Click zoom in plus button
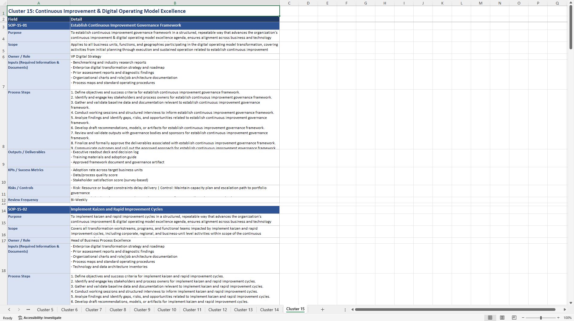Viewport: 574px width, 321px height. [x=558, y=318]
